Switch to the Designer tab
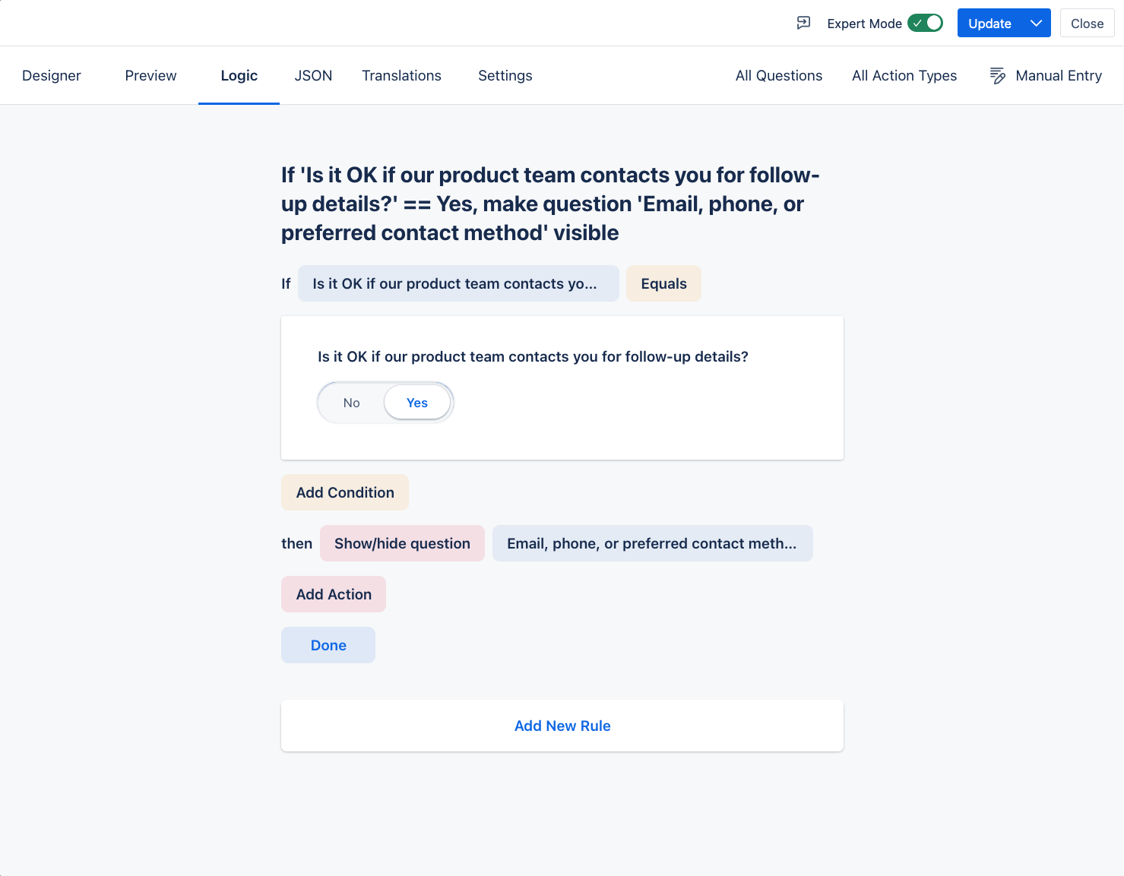This screenshot has height=876, width=1124. [x=52, y=76]
